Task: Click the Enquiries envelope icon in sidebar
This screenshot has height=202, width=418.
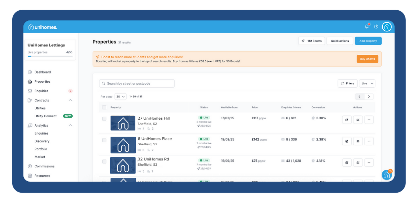Action: point(30,91)
